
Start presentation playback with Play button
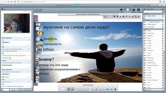point(104,89)
